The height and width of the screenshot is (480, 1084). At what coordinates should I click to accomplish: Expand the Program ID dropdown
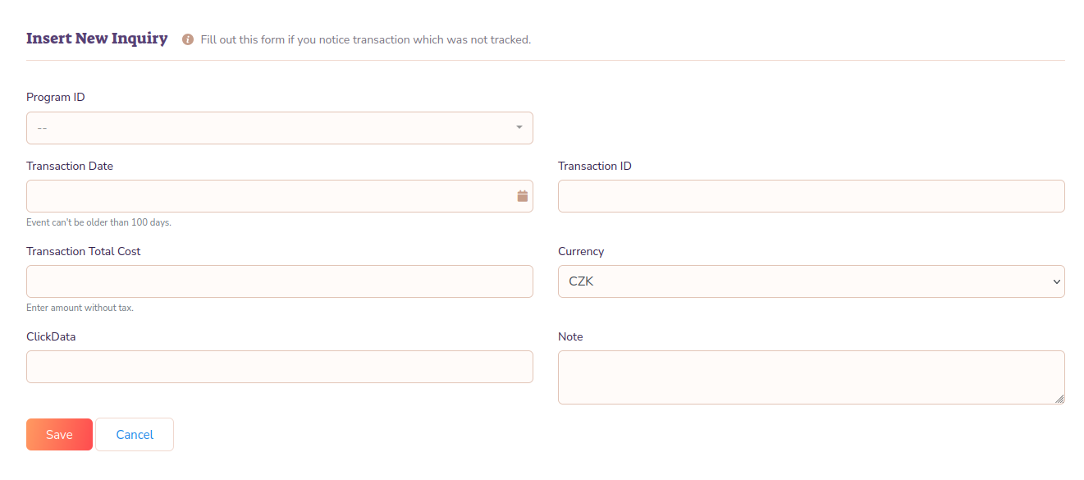click(x=279, y=128)
